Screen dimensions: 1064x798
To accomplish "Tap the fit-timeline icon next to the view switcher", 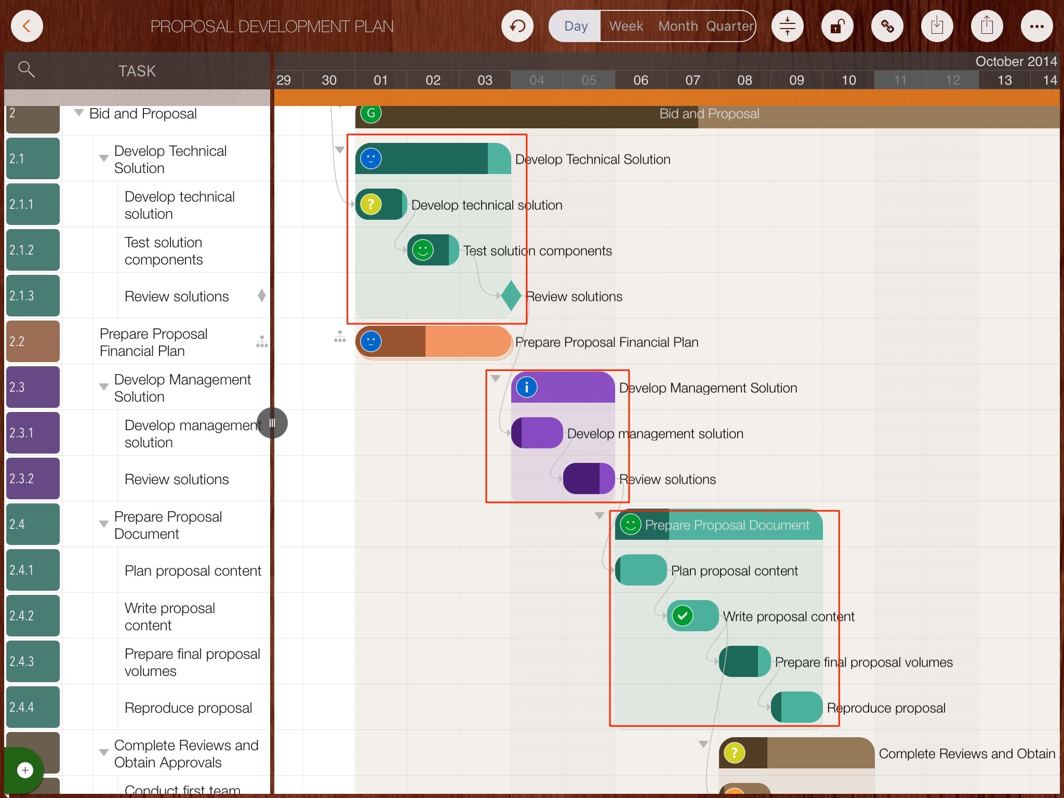I will point(788,25).
